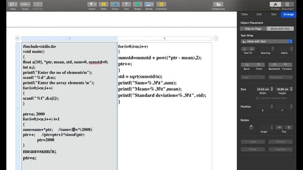Send object to Back

point(247,65)
